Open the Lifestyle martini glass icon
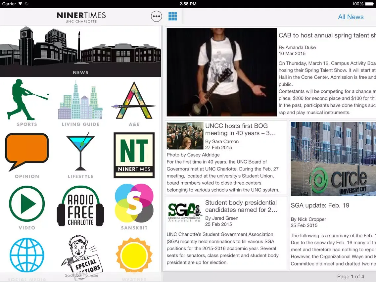The image size is (376, 282). coord(80,152)
